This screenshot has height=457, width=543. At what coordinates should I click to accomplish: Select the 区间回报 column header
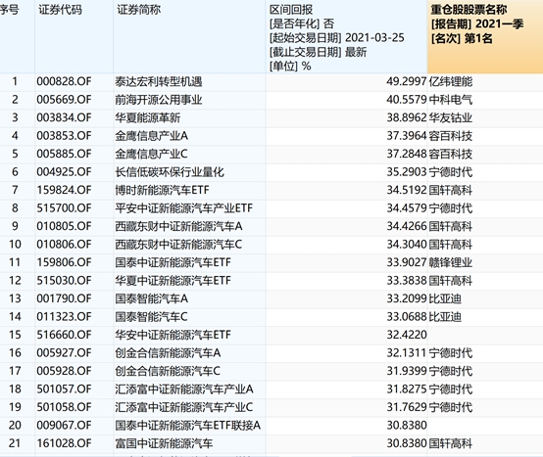point(291,10)
